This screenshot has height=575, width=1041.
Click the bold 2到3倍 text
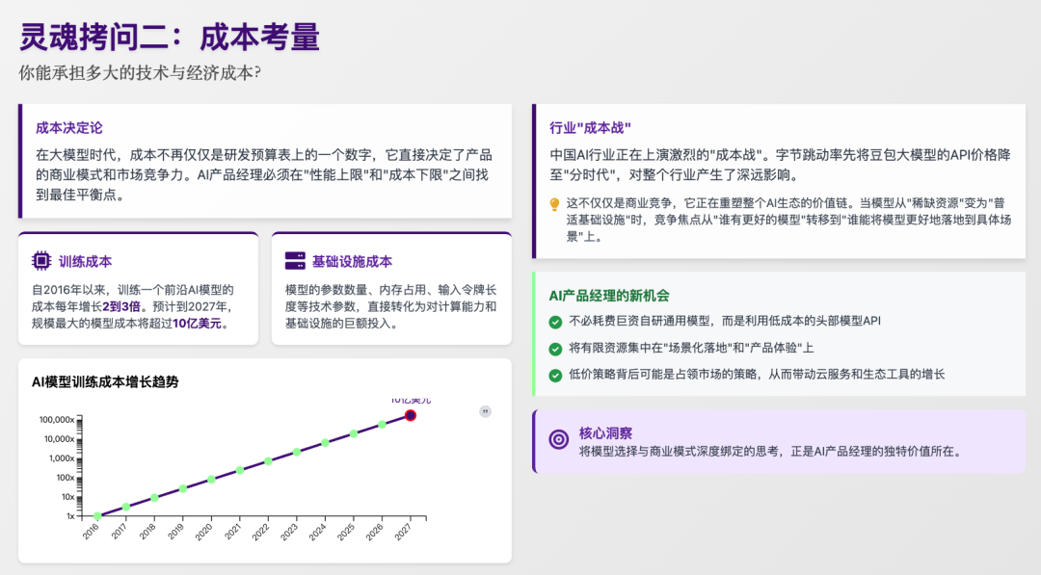[120, 306]
